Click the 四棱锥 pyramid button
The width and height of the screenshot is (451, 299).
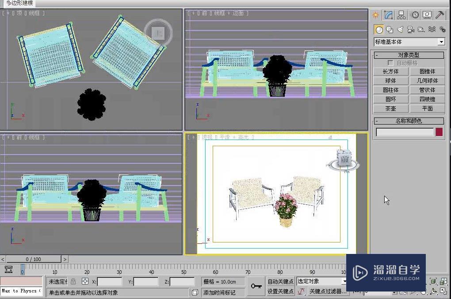[428, 99]
